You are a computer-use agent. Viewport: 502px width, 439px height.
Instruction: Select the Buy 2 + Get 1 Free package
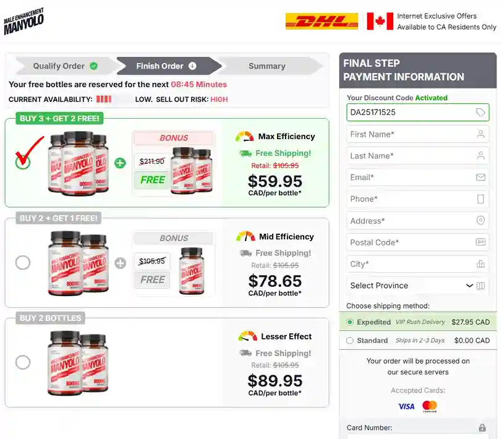pos(23,263)
